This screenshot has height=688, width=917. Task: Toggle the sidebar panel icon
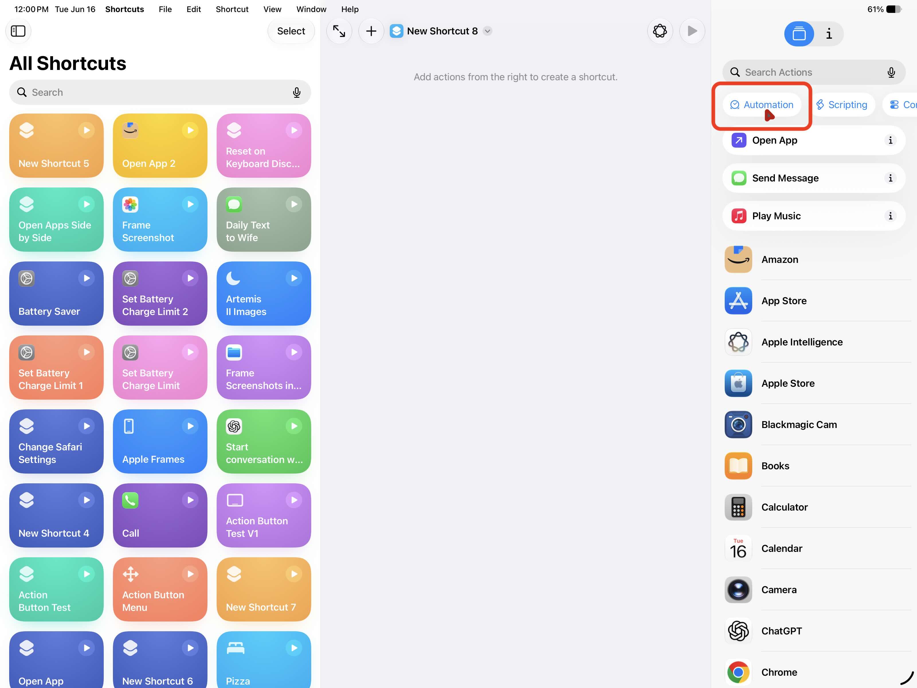tap(18, 31)
